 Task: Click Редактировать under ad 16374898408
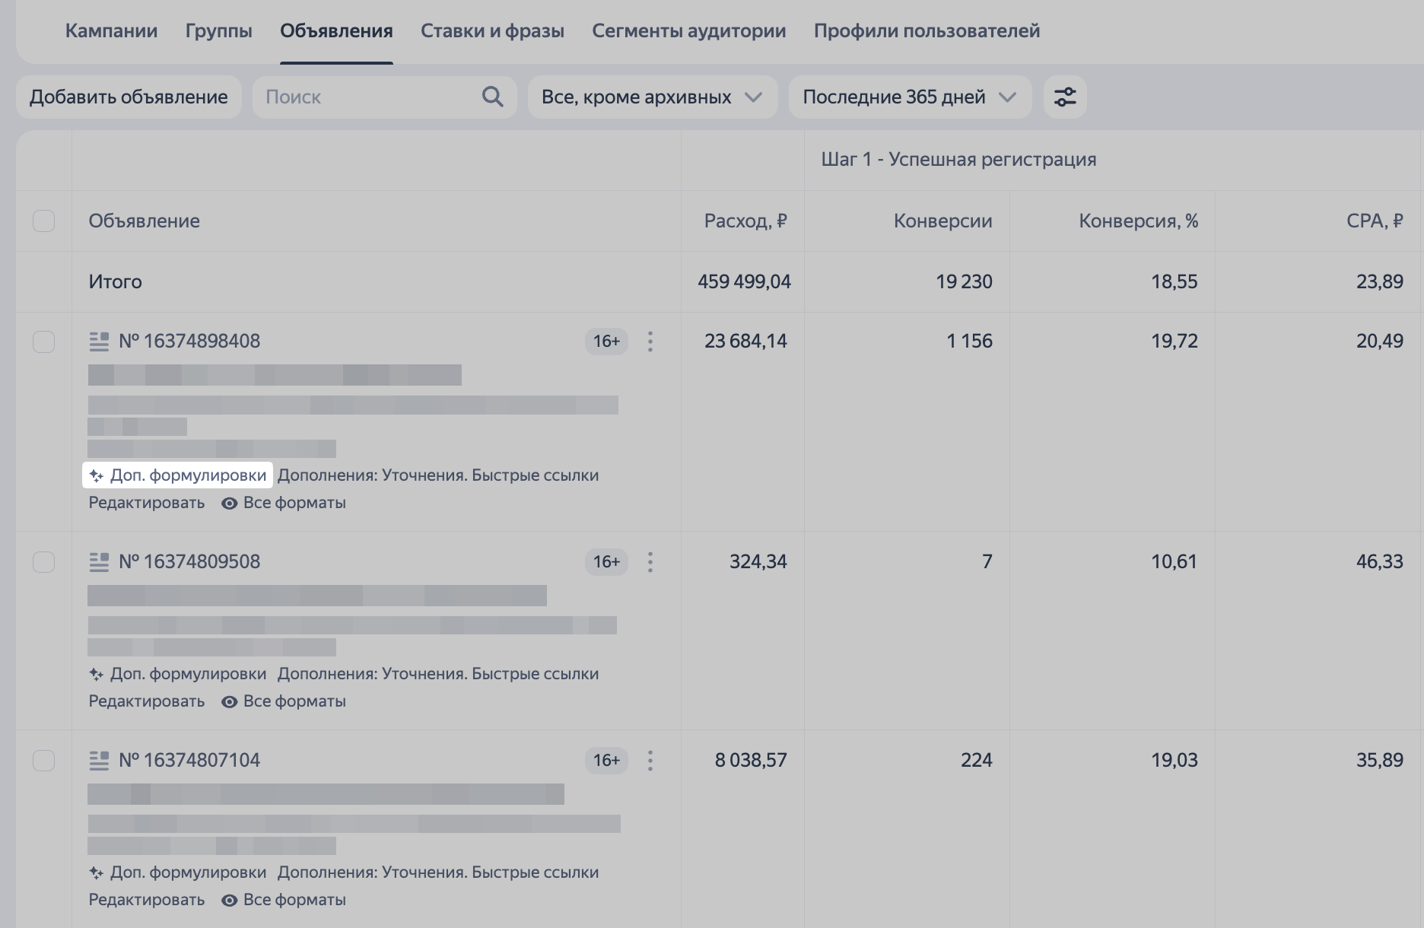[x=147, y=503]
